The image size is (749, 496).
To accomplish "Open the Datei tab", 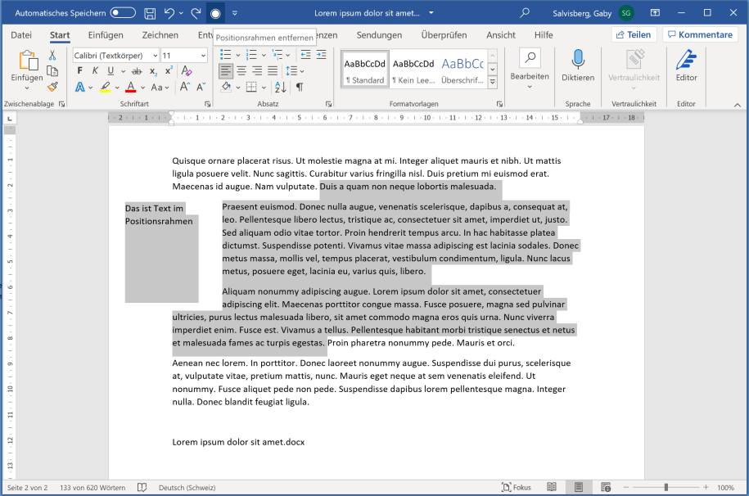I will pyautogui.click(x=21, y=35).
